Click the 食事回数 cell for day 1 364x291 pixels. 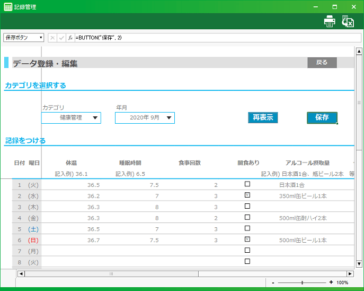190,185
